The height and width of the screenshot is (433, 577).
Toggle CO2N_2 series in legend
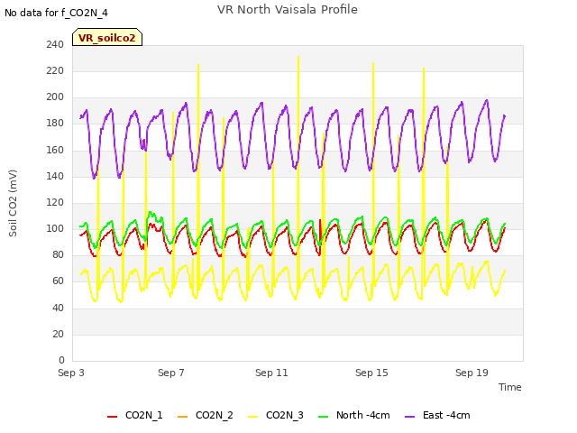pos(205,415)
